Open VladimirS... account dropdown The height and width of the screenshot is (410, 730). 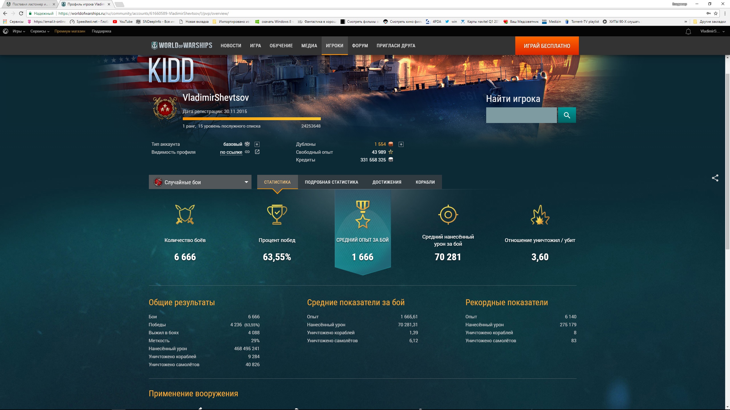(x=712, y=31)
